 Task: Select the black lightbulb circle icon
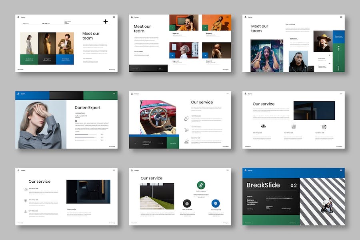point(187,203)
